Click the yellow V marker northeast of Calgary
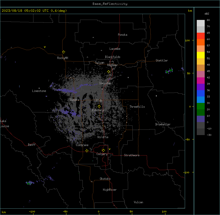This screenshot has width=220, height=215. tap(109, 149)
